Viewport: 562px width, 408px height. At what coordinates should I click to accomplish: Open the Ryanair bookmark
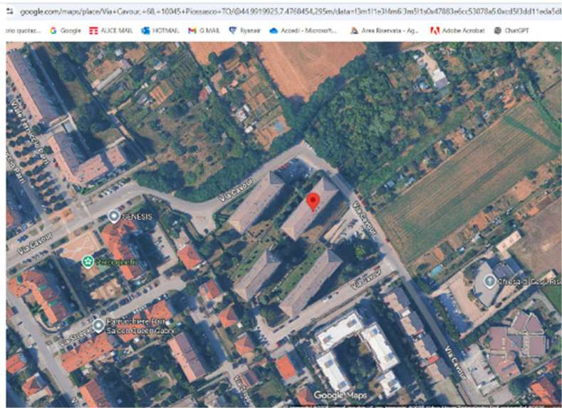246,31
